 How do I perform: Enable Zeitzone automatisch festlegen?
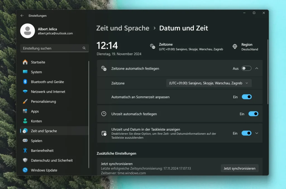point(246,68)
